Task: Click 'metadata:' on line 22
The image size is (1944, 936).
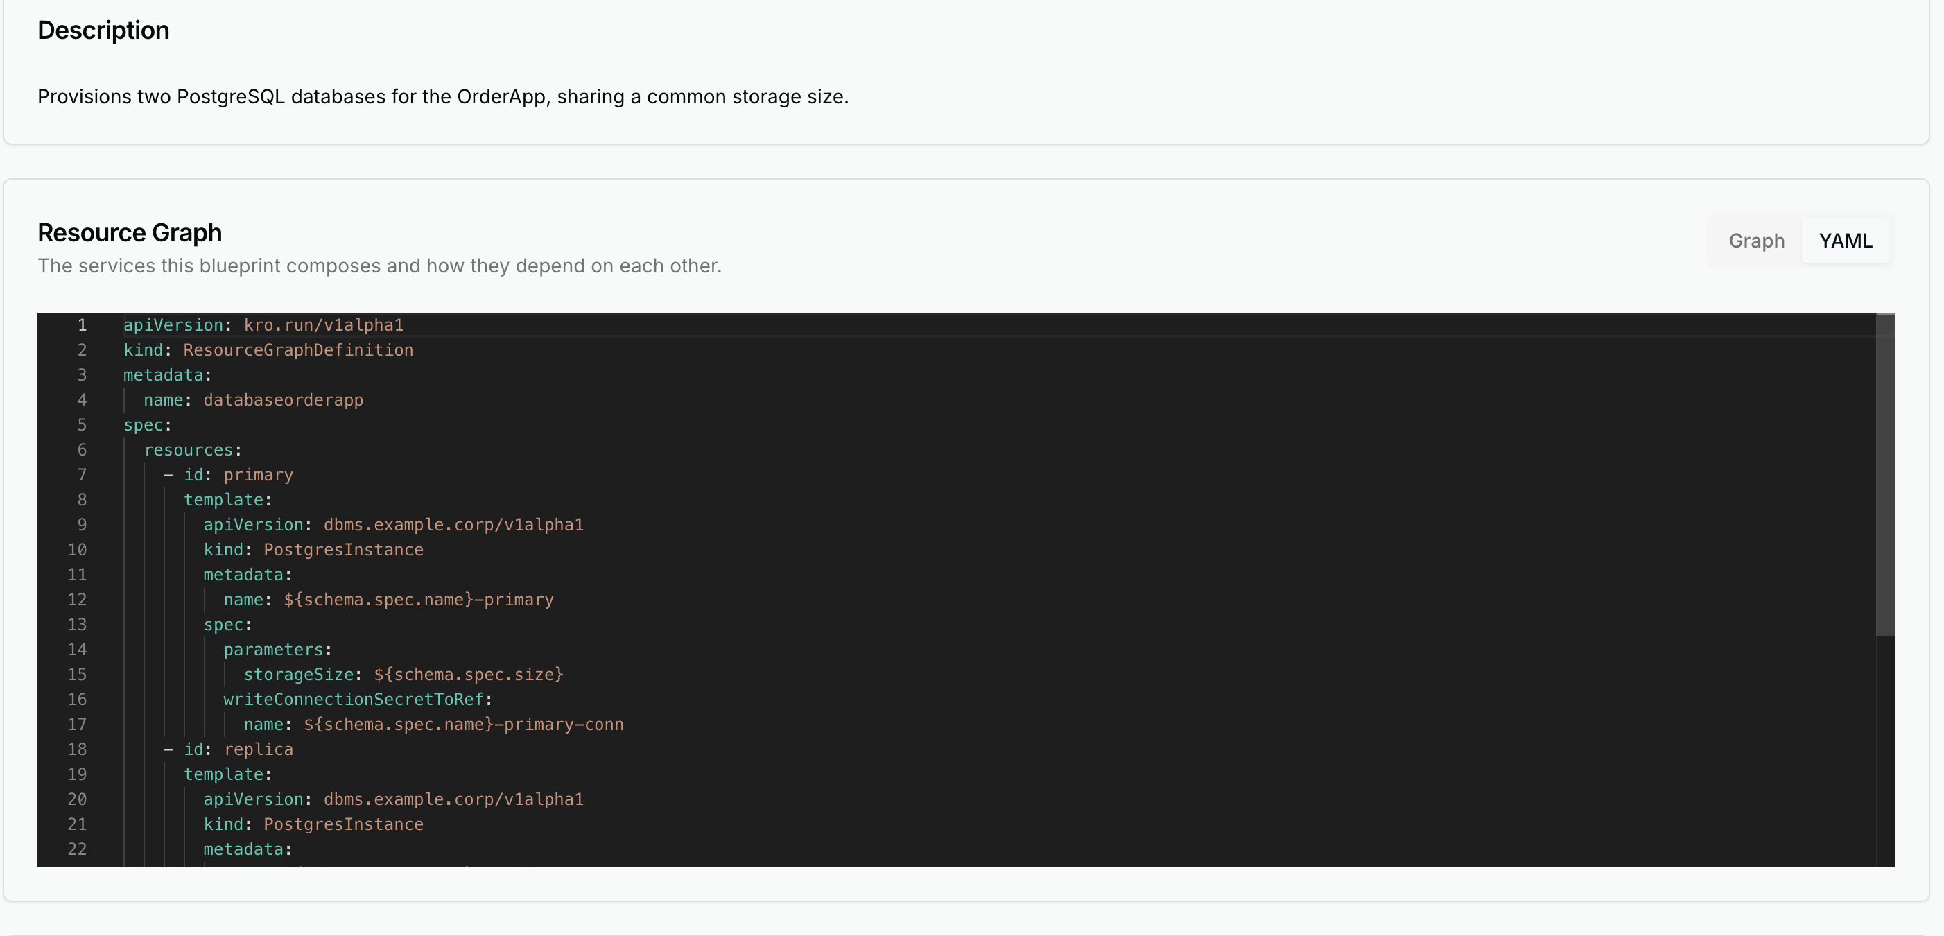Action: point(248,848)
